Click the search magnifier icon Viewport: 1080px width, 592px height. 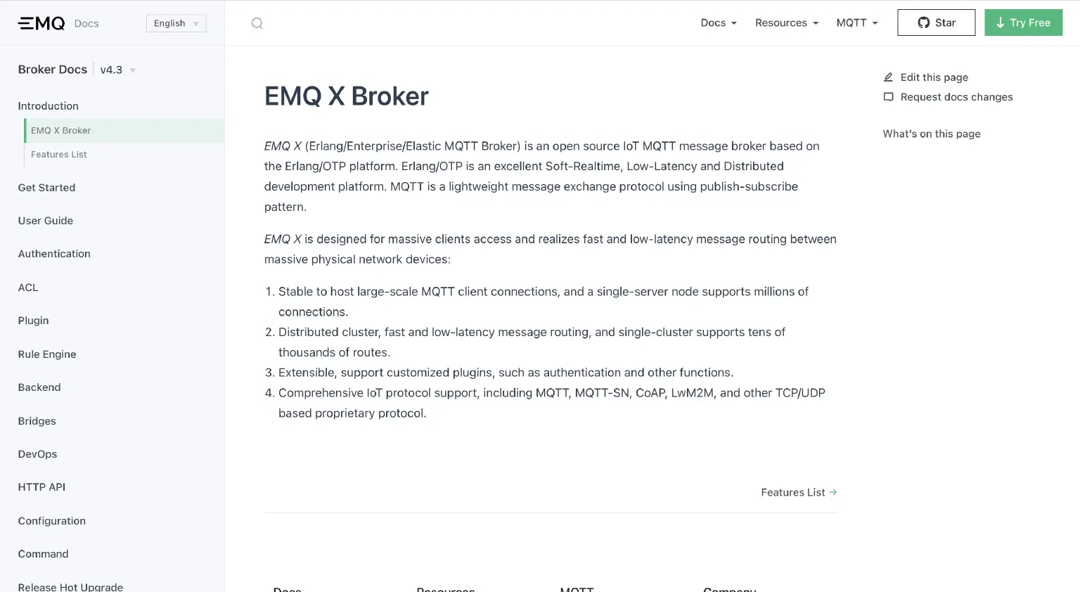coord(257,23)
